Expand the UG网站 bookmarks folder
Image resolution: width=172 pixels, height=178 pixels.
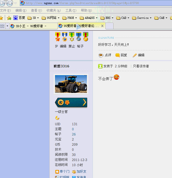point(50,18)
